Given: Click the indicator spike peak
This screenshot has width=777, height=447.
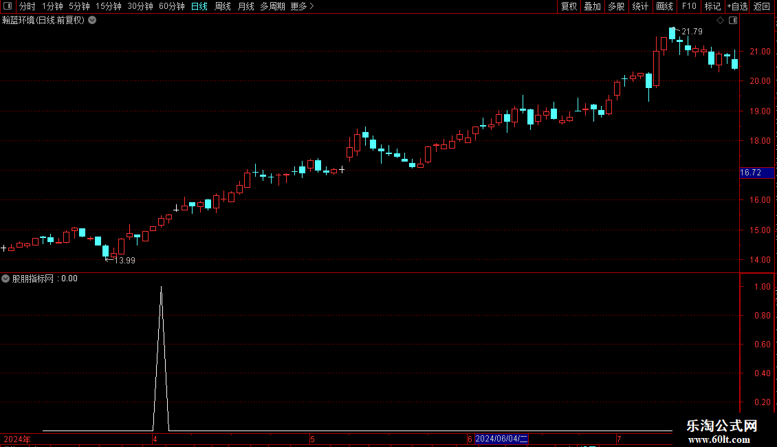Looking at the screenshot, I should 161,287.
